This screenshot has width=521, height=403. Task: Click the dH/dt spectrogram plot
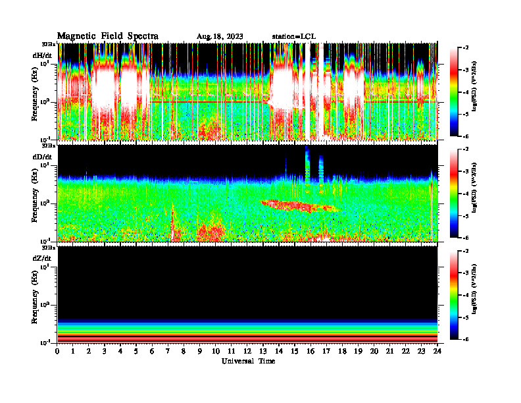(x=247, y=92)
